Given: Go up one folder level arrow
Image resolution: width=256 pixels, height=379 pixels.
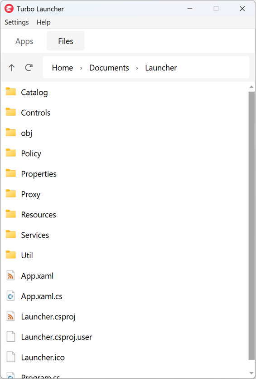Looking at the screenshot, I should pyautogui.click(x=12, y=68).
